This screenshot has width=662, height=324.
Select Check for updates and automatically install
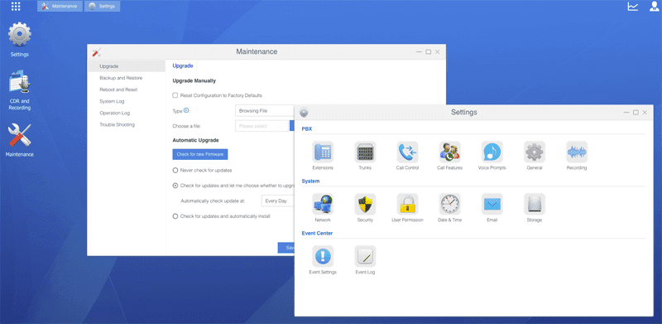[x=175, y=216]
